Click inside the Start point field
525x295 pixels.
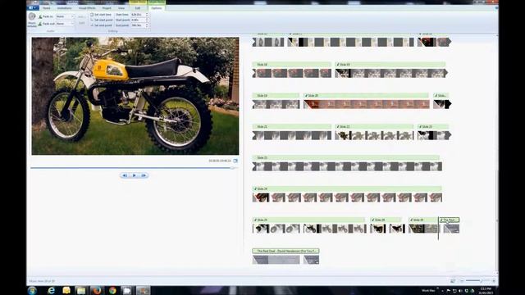coord(139,20)
